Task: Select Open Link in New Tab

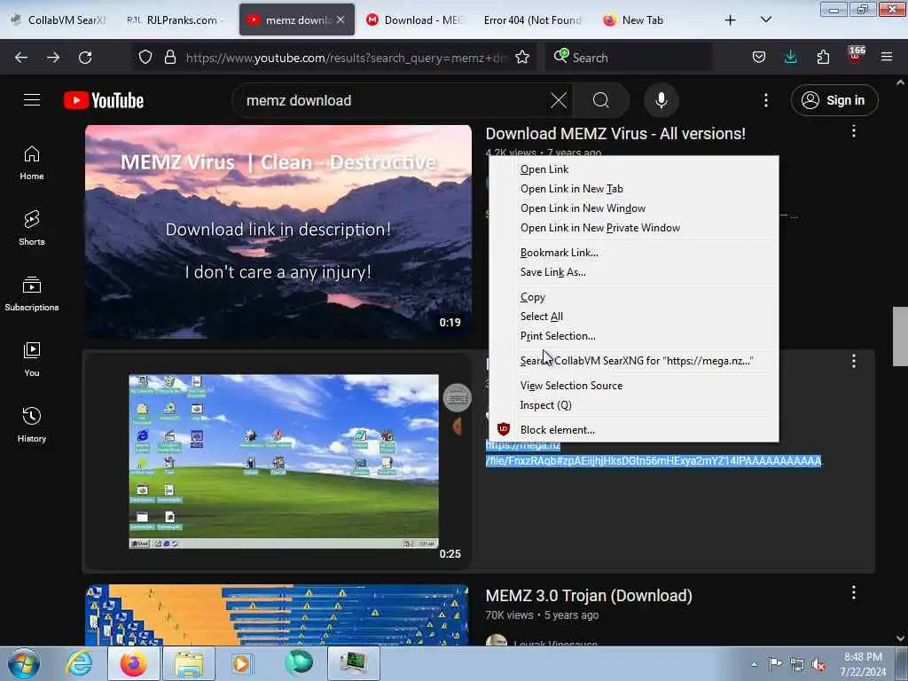Action: click(x=634, y=189)
